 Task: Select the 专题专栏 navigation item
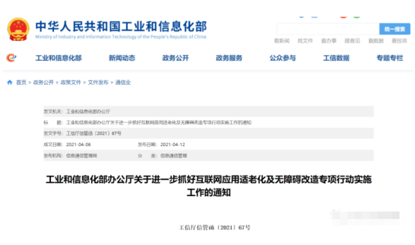point(390,58)
